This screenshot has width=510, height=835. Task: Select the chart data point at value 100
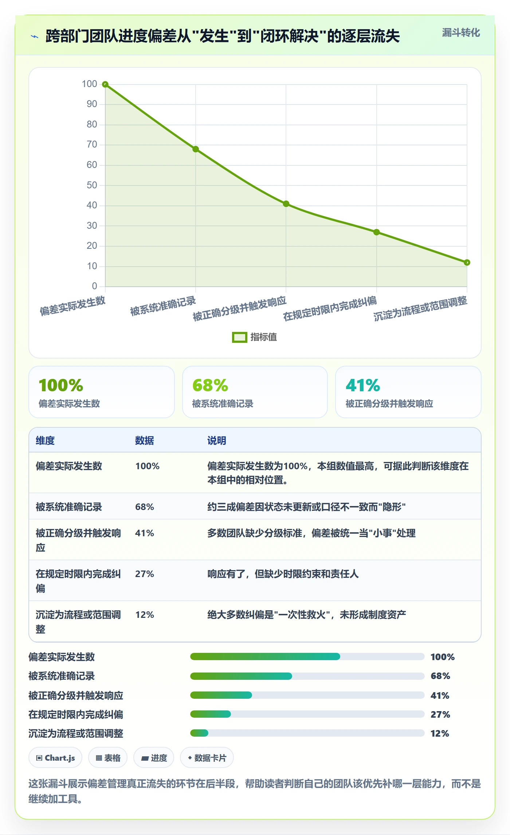pyautogui.click(x=105, y=85)
